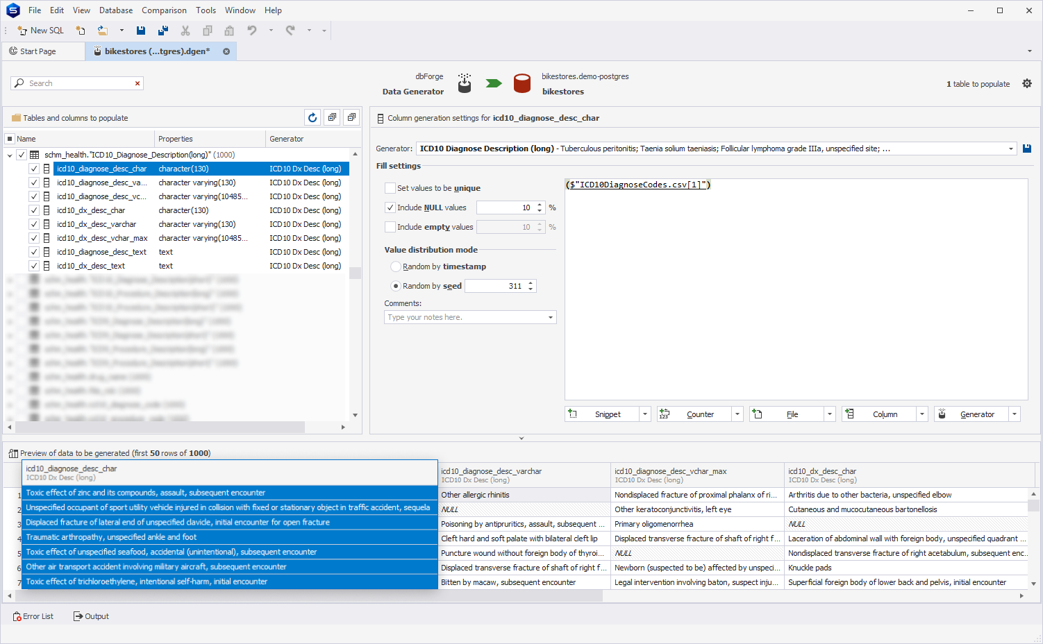The width and height of the screenshot is (1043, 644).
Task: Click the Save All double floppy icon
Action: click(163, 31)
